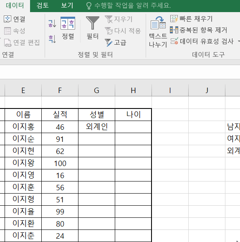The image size is (240, 242).
Task: Select the cell with value 46
Action: point(60,127)
